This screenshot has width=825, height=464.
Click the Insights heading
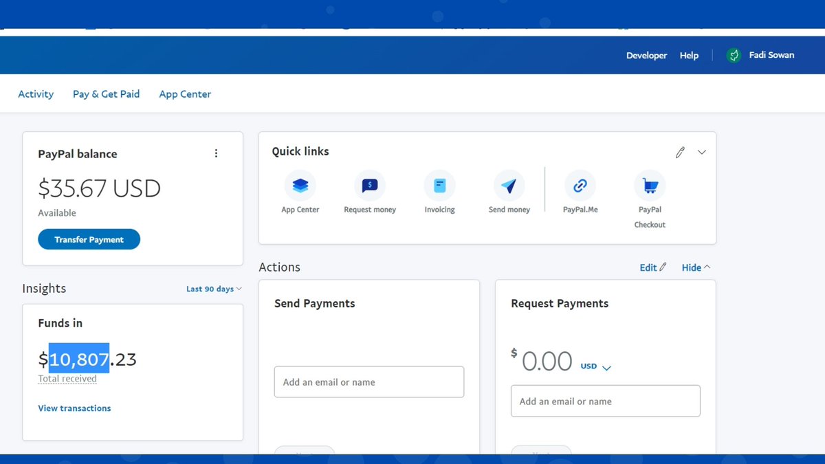pos(44,289)
